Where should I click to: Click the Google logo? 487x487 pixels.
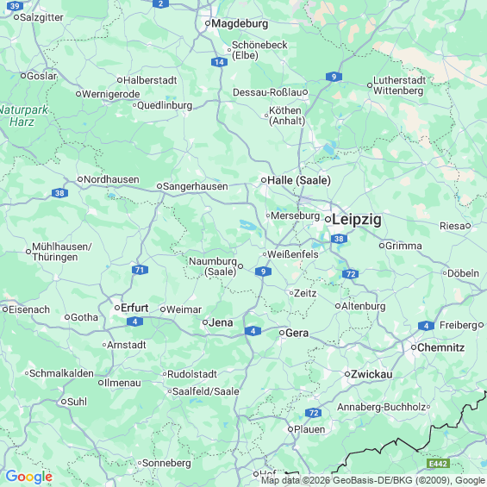pos(29,477)
